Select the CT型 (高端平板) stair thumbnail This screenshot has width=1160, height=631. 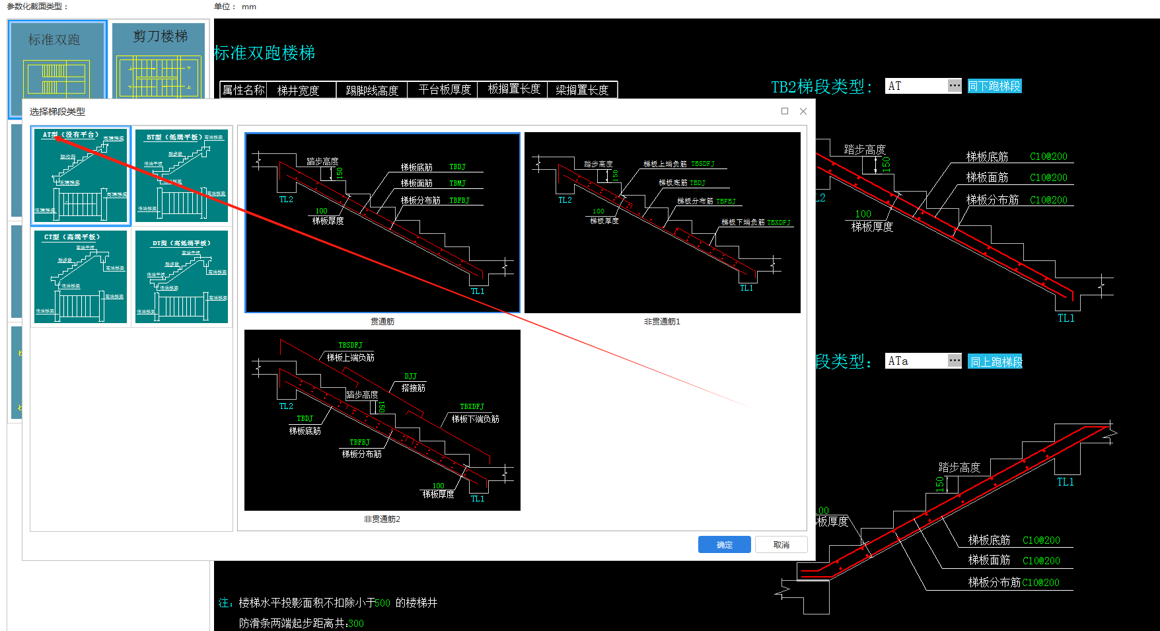coord(81,277)
